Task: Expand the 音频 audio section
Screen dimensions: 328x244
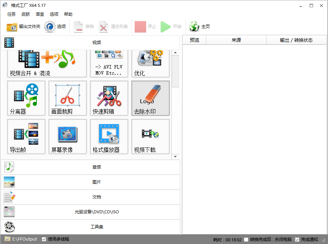Action: click(x=91, y=167)
